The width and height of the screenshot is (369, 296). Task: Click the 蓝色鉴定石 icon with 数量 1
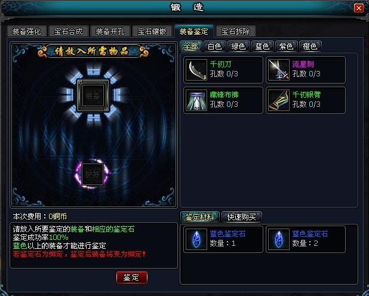pyautogui.click(x=196, y=239)
